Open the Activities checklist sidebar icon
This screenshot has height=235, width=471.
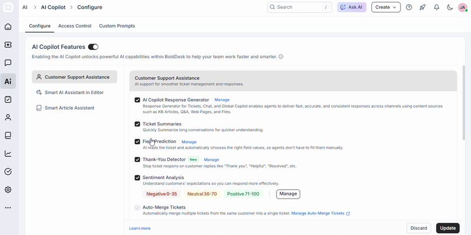tap(8, 100)
